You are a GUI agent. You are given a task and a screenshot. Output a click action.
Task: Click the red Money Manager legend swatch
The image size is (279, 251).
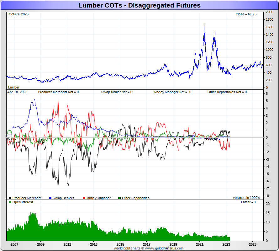[x=84, y=198]
